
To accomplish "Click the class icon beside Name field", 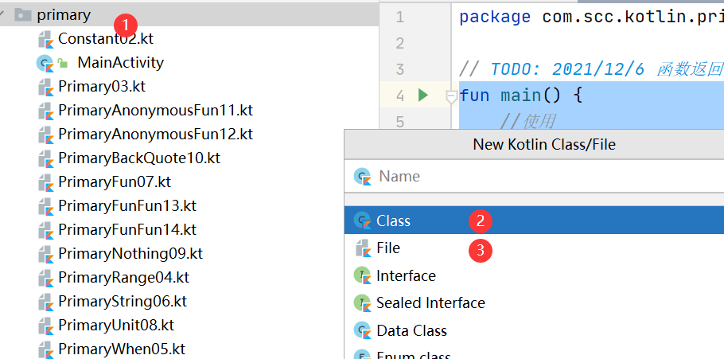I will point(363,177).
